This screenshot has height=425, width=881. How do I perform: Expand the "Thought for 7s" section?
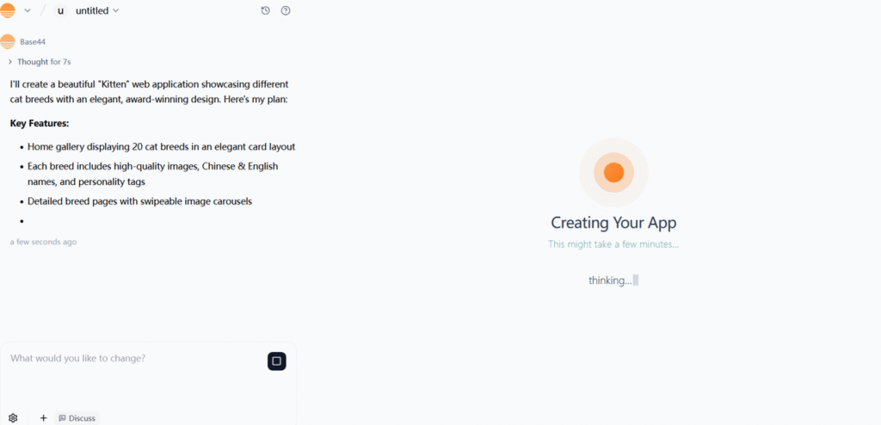click(x=39, y=62)
